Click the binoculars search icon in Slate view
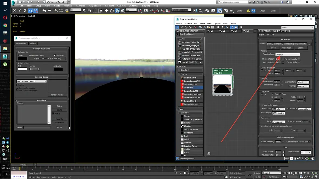Image resolution: width=319 pixels, height=179 pixels. coord(209,153)
